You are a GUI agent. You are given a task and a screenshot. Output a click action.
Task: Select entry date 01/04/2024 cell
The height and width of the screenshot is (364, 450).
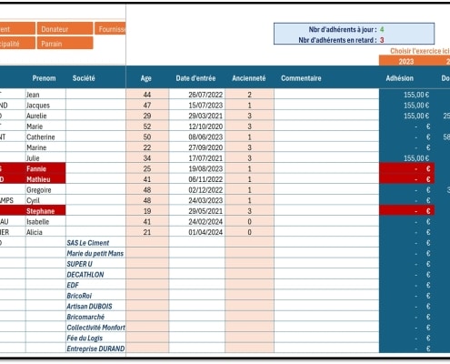[197, 232]
